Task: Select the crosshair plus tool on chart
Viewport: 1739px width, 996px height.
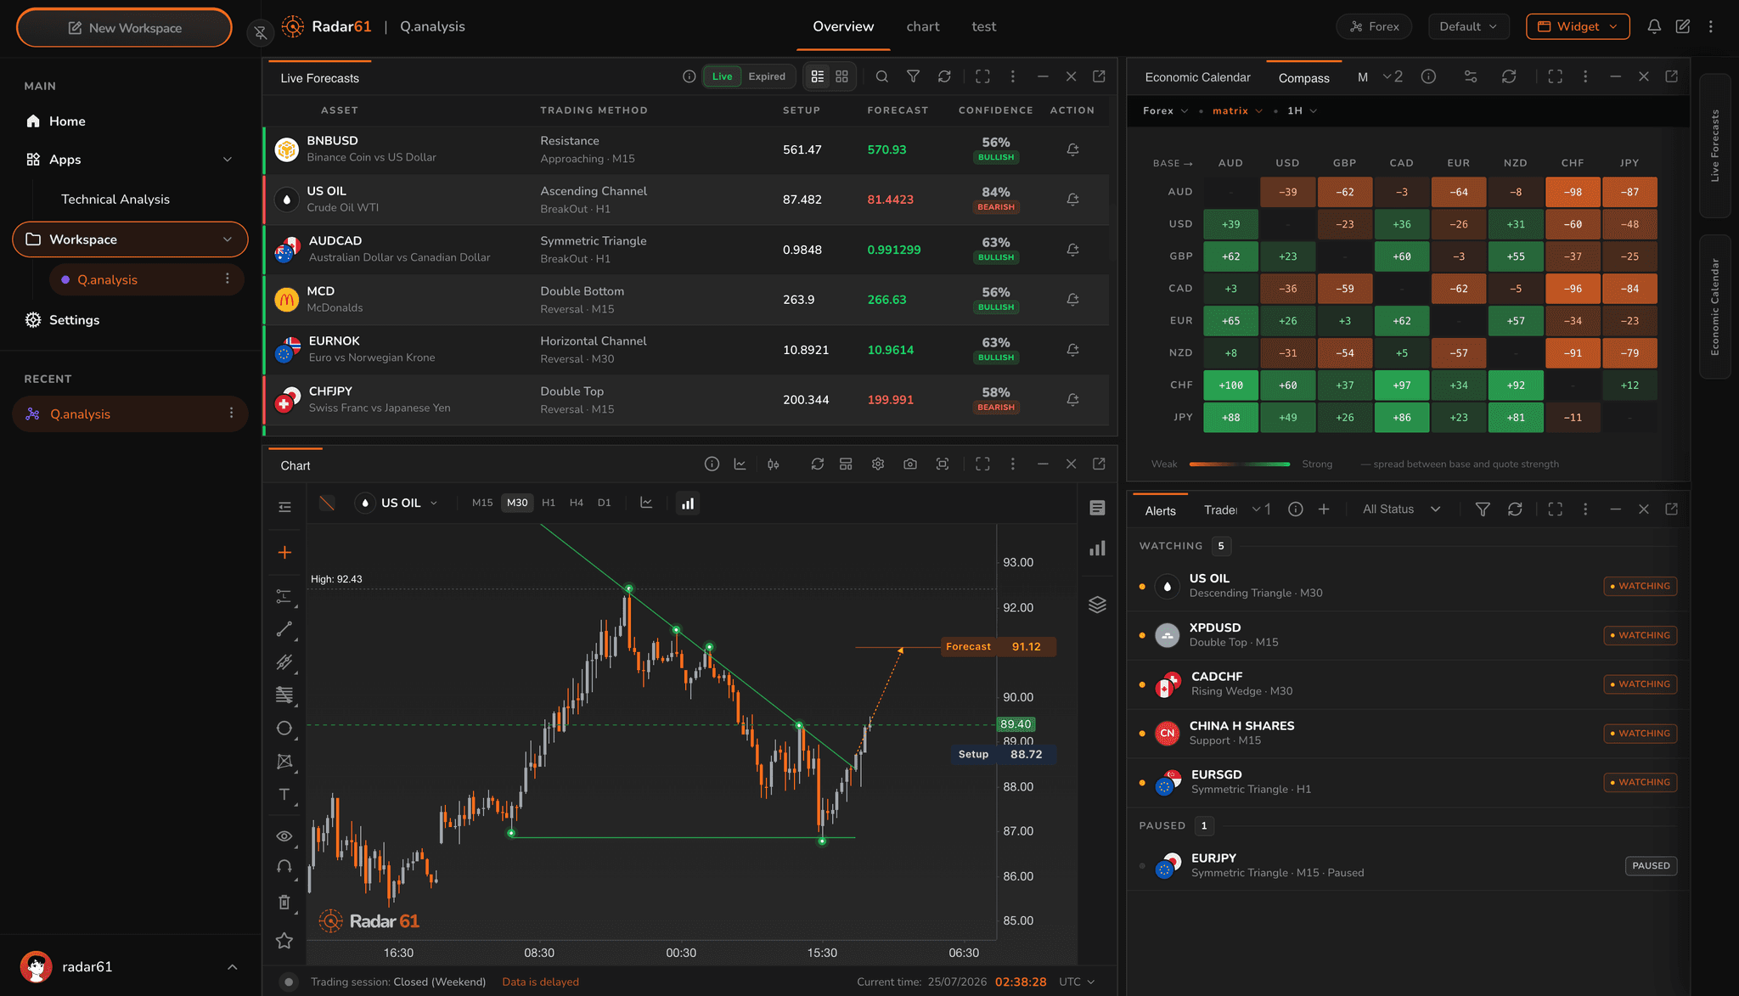Action: pyautogui.click(x=284, y=553)
